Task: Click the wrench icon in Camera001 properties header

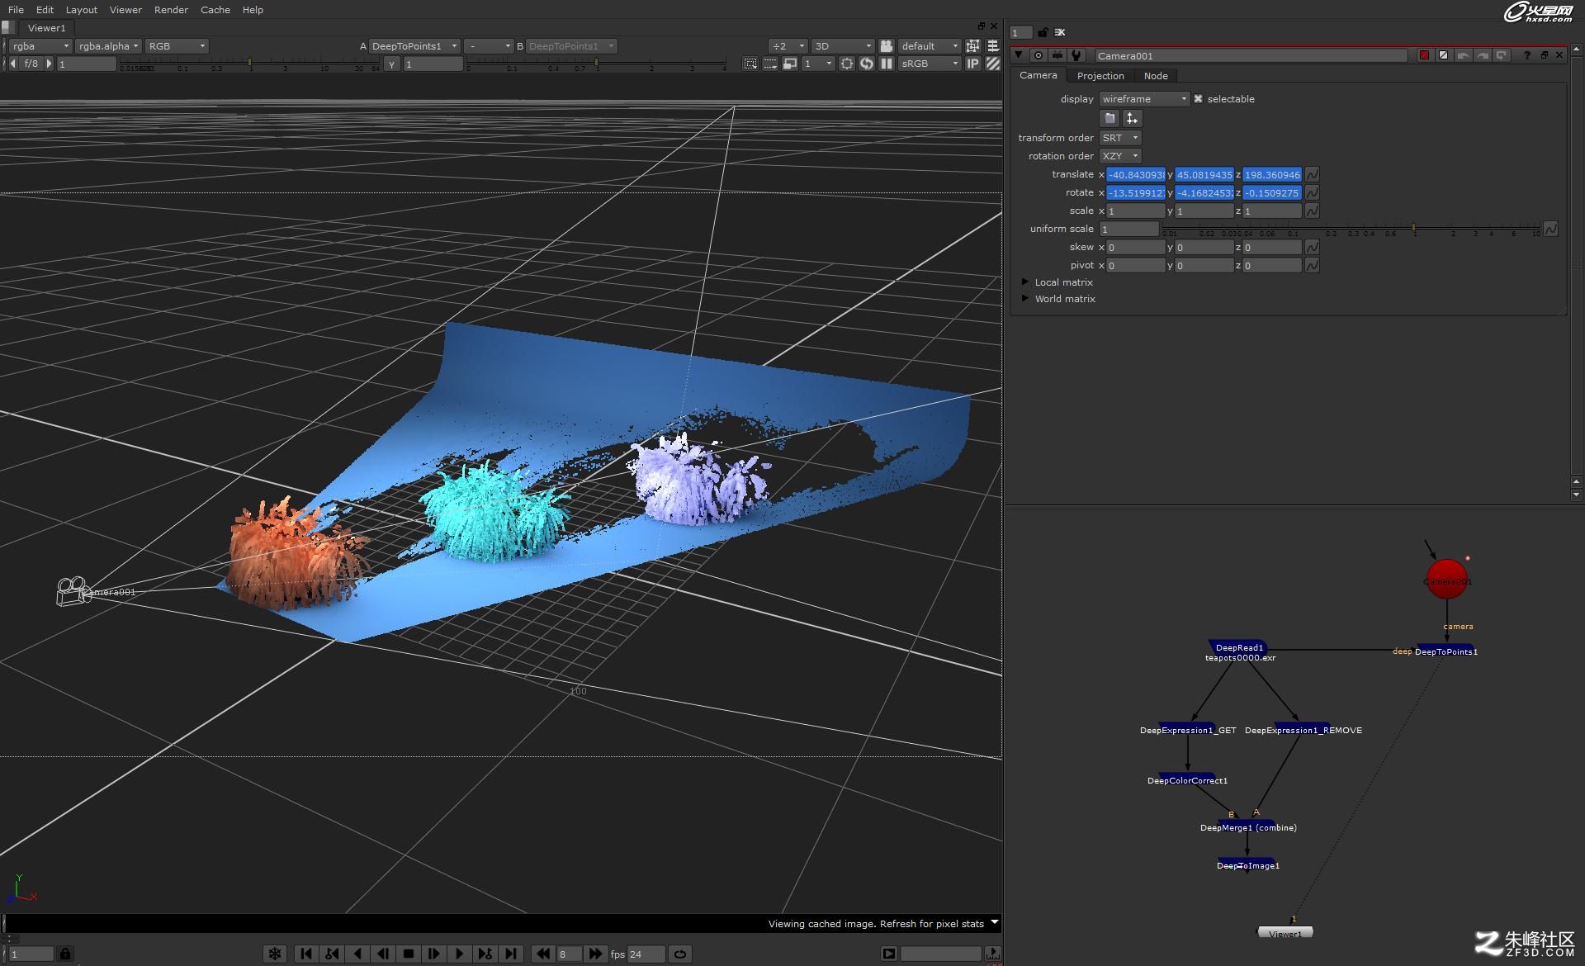Action: 1076,55
